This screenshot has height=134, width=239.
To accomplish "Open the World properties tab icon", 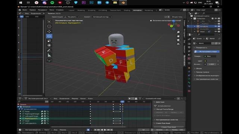I will click(x=189, y=58).
